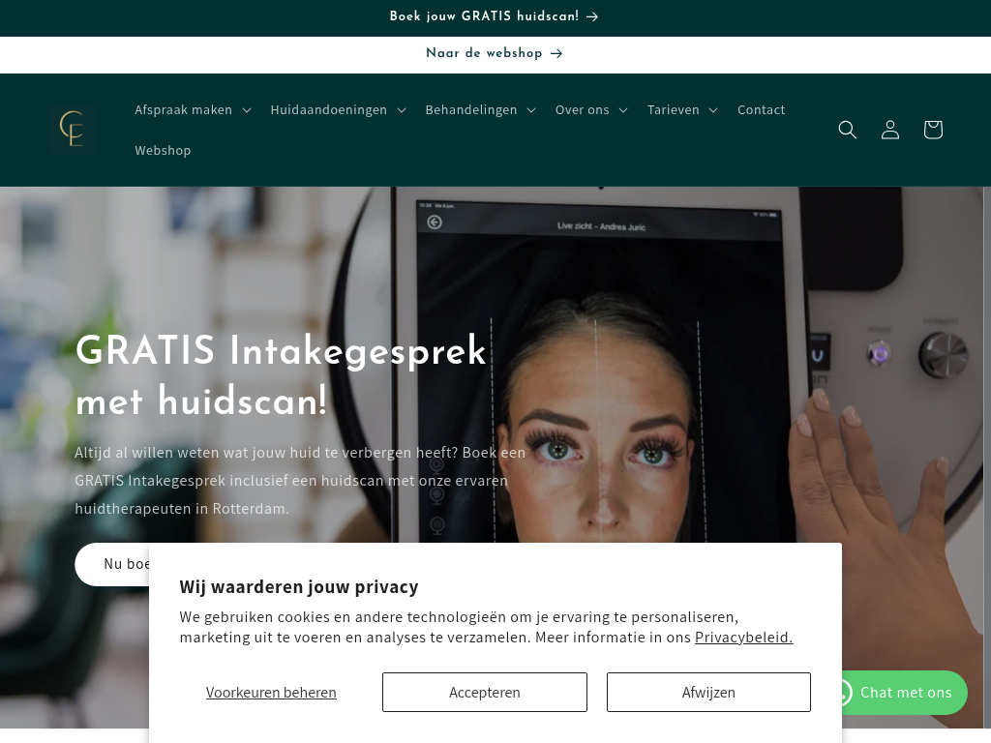Click the Nu boeken hero button
This screenshot has width=991, height=743.
click(112, 564)
